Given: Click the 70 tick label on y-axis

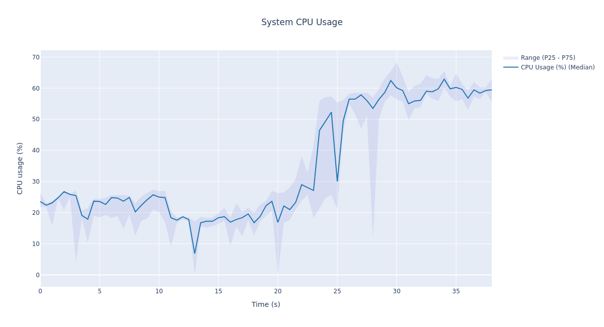Looking at the screenshot, I should (x=36, y=57).
